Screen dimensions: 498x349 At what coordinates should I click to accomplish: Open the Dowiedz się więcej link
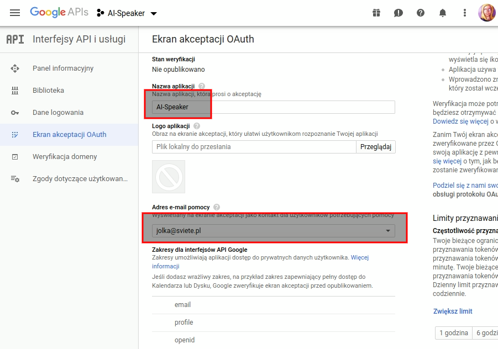click(460, 121)
